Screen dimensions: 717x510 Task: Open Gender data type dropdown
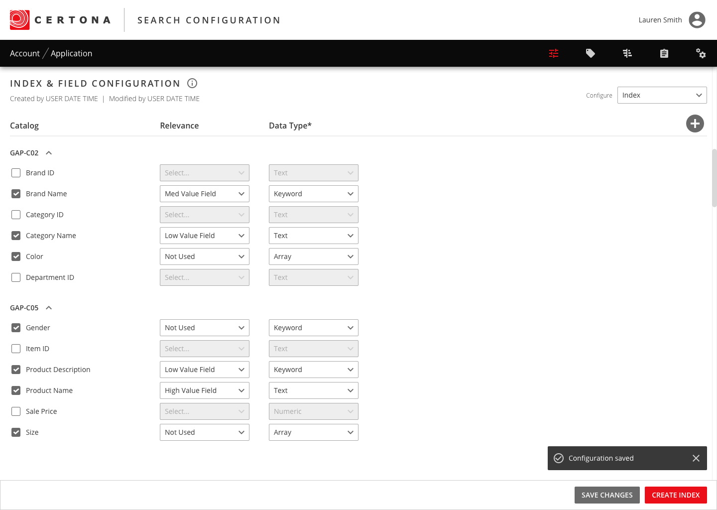click(x=314, y=328)
